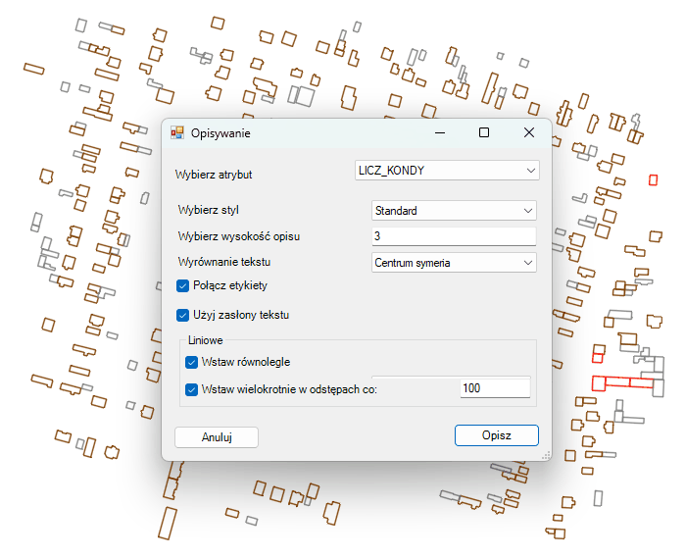Click the Opisywanie dialog app icon
Viewport: 685px width, 558px height.
click(x=177, y=132)
